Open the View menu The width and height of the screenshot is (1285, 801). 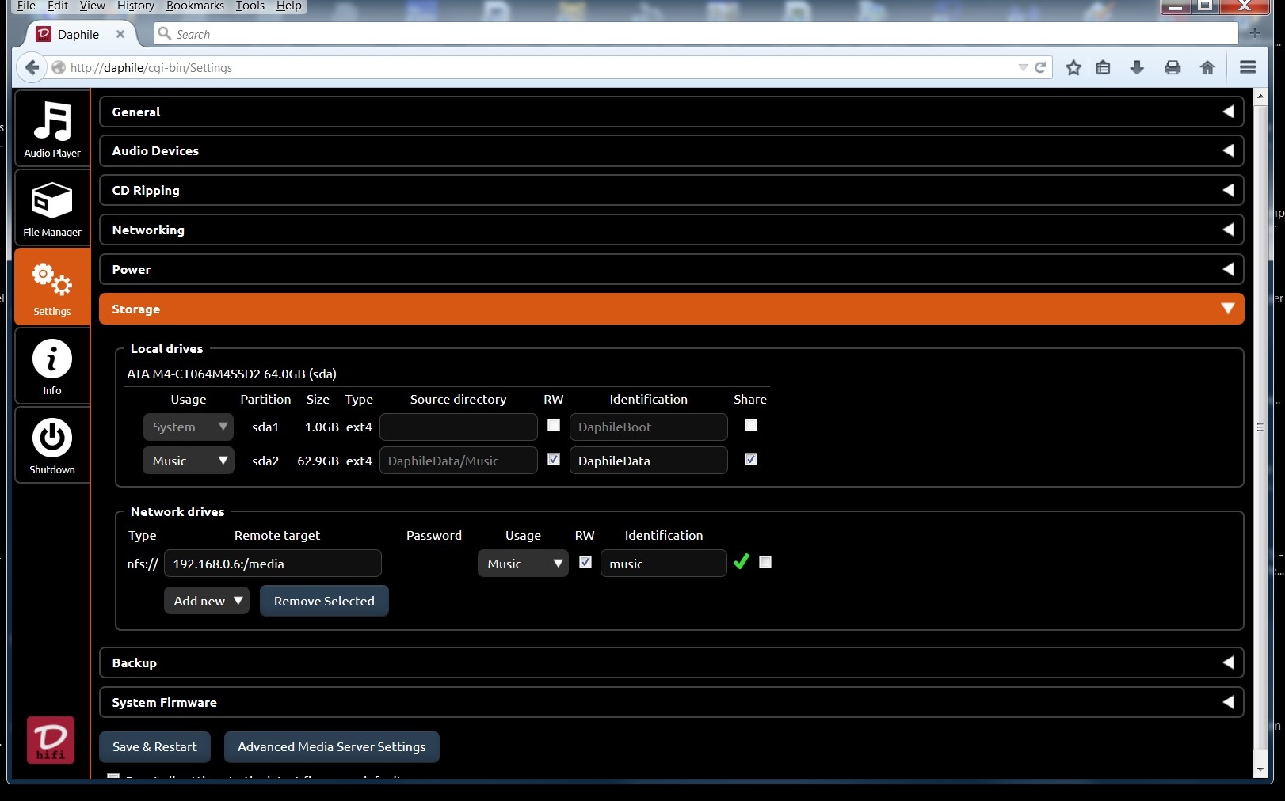click(x=92, y=6)
